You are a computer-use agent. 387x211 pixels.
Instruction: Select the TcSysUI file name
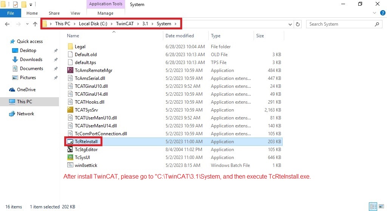pyautogui.click(x=82, y=157)
